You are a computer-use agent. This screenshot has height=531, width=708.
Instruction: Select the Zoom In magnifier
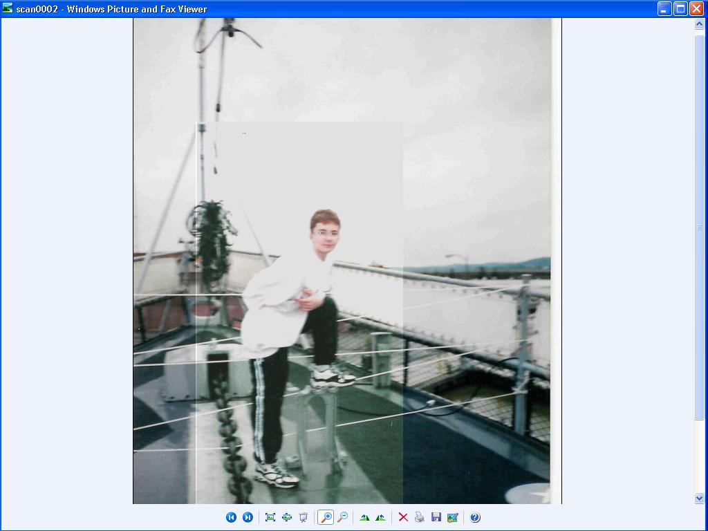325,517
